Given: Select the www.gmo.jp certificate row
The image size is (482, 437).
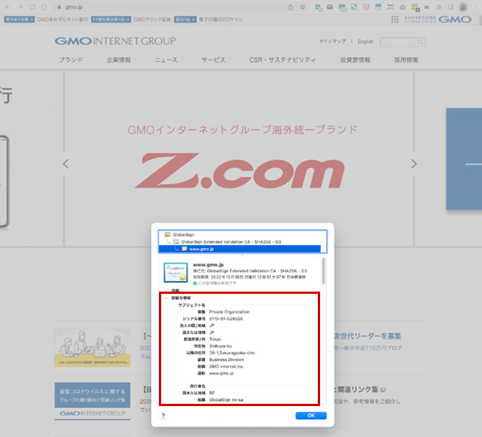Looking at the screenshot, I should click(x=239, y=249).
